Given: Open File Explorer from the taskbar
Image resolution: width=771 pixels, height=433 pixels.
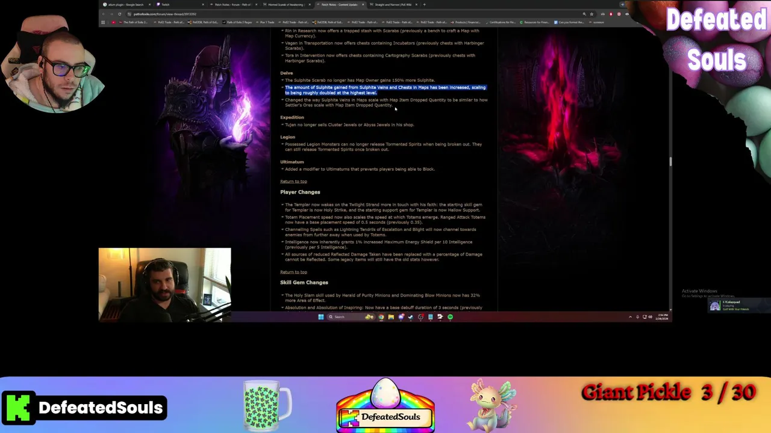Looking at the screenshot, I should pos(391,317).
